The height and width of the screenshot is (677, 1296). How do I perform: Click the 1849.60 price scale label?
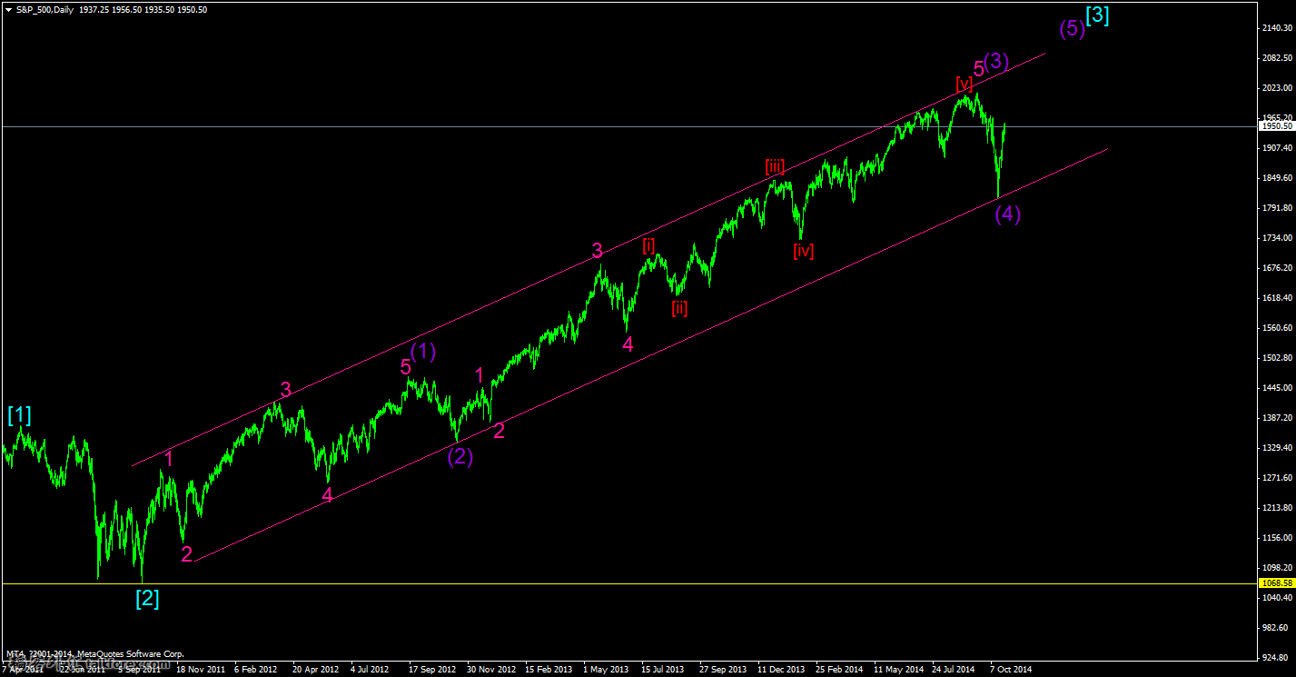[1275, 178]
